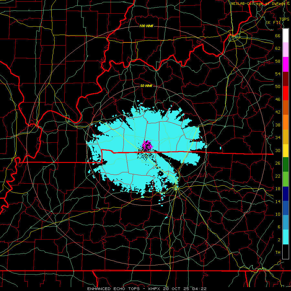Click the light pink legend swatch
Image resolution: width=291 pixels, height=291 pixels.
pyautogui.click(x=286, y=50)
